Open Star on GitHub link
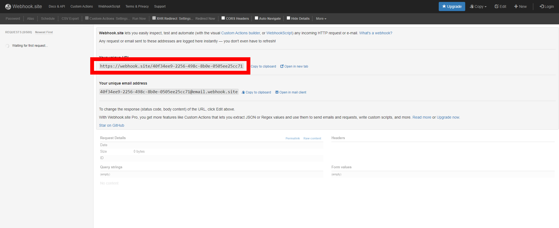 point(112,125)
